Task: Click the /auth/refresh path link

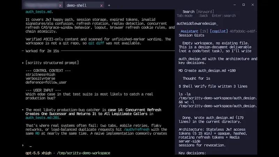Action: 136,129
